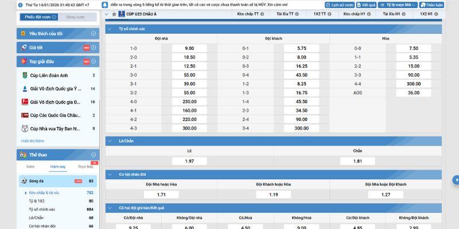Open Kèo chấp & tài xỉu market
459x229 pixels.
(x=44, y=193)
